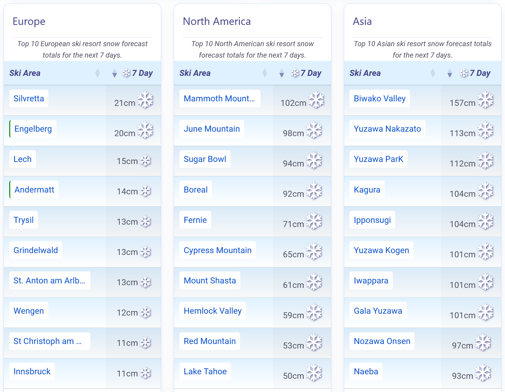The width and height of the screenshot is (505, 392).
Task: Sort Europe table by 7 Day snowfall
Action: pos(114,73)
